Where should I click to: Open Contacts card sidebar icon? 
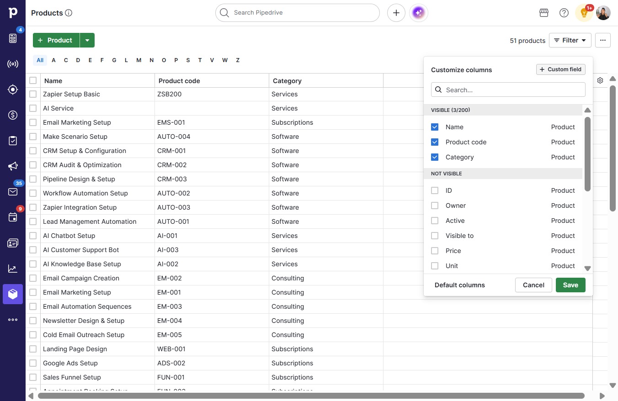(13, 243)
